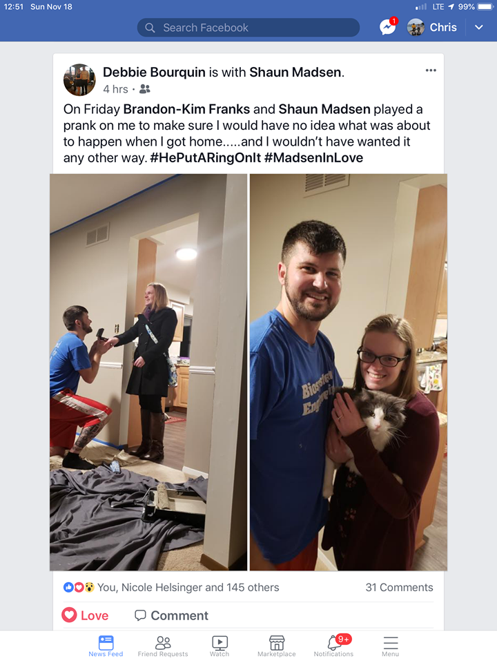
Task: Open the Messenger icon with notification badge
Action: 388,27
